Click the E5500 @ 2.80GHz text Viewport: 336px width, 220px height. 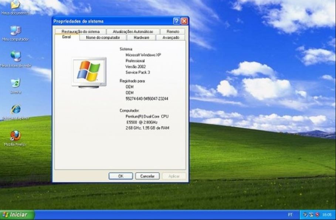click(x=142, y=122)
